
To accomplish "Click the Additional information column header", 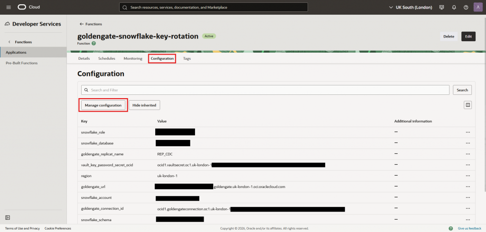I will point(413,121).
